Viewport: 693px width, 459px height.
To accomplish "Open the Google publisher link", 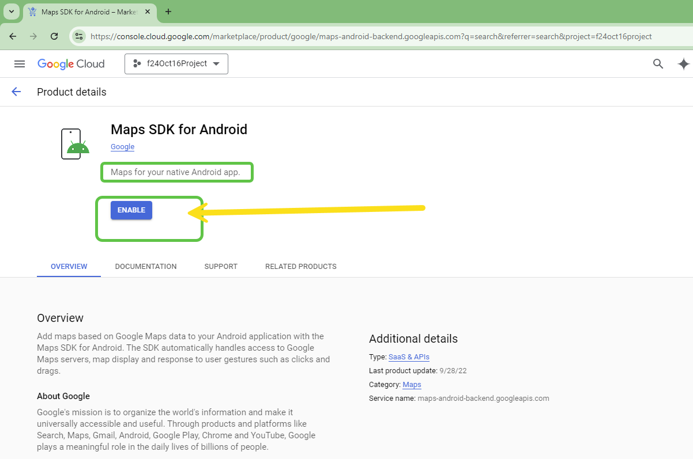I will point(122,147).
